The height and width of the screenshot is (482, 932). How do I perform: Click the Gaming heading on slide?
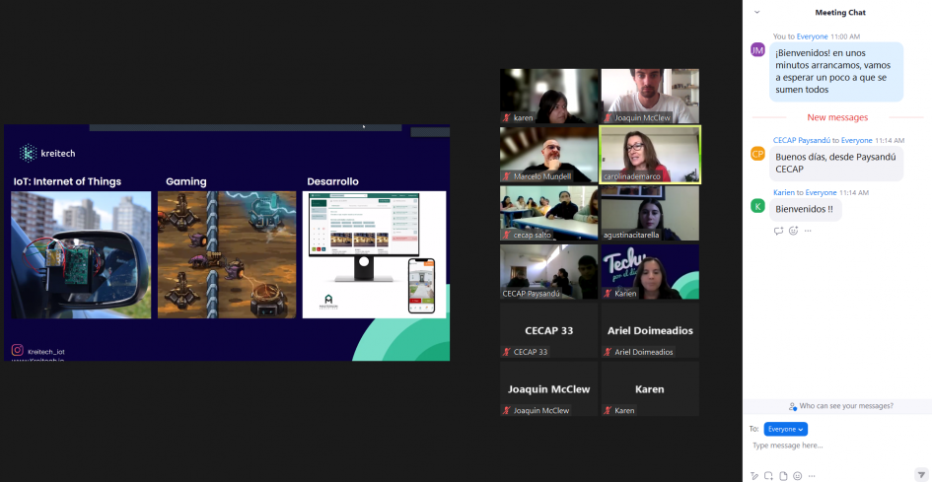tap(186, 182)
